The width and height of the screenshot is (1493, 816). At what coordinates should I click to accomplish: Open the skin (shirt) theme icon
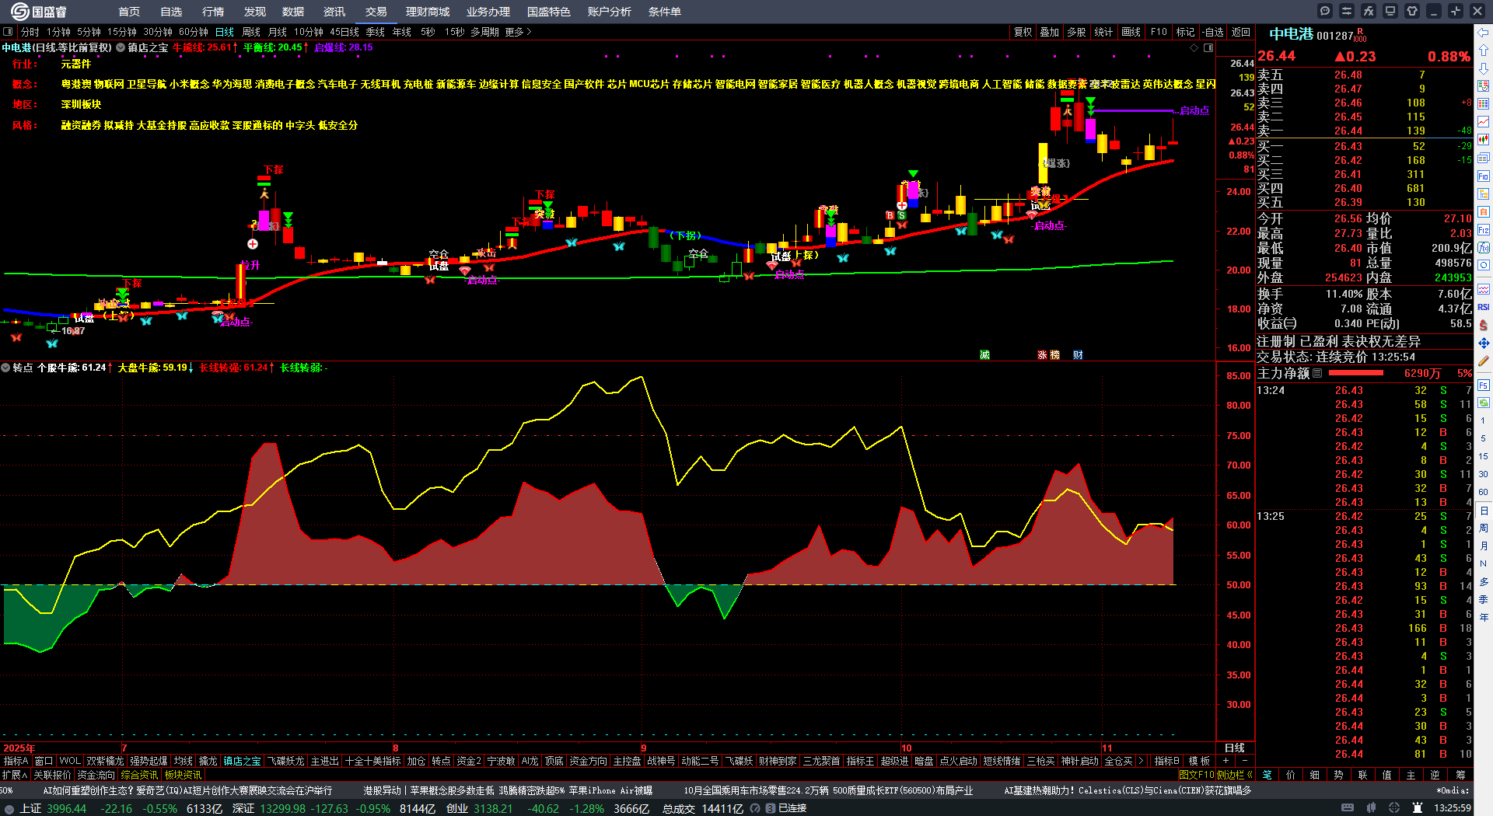(x=1412, y=11)
